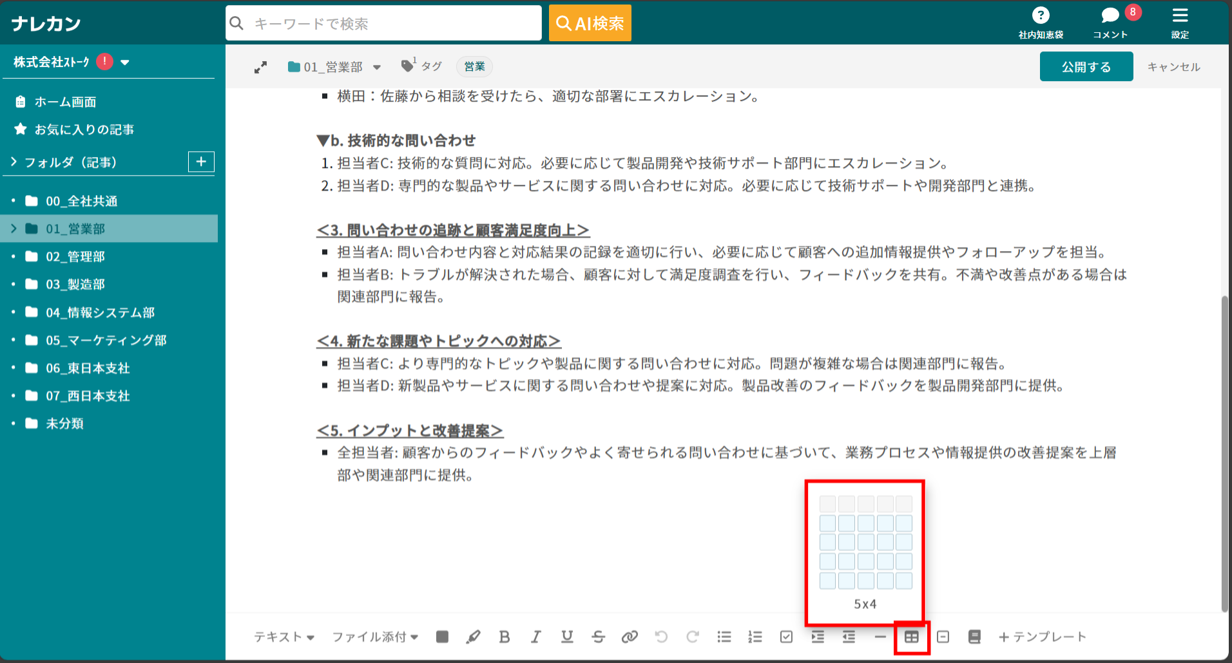This screenshot has width=1232, height=663.
Task: Insert a hyperlink
Action: tap(630, 637)
